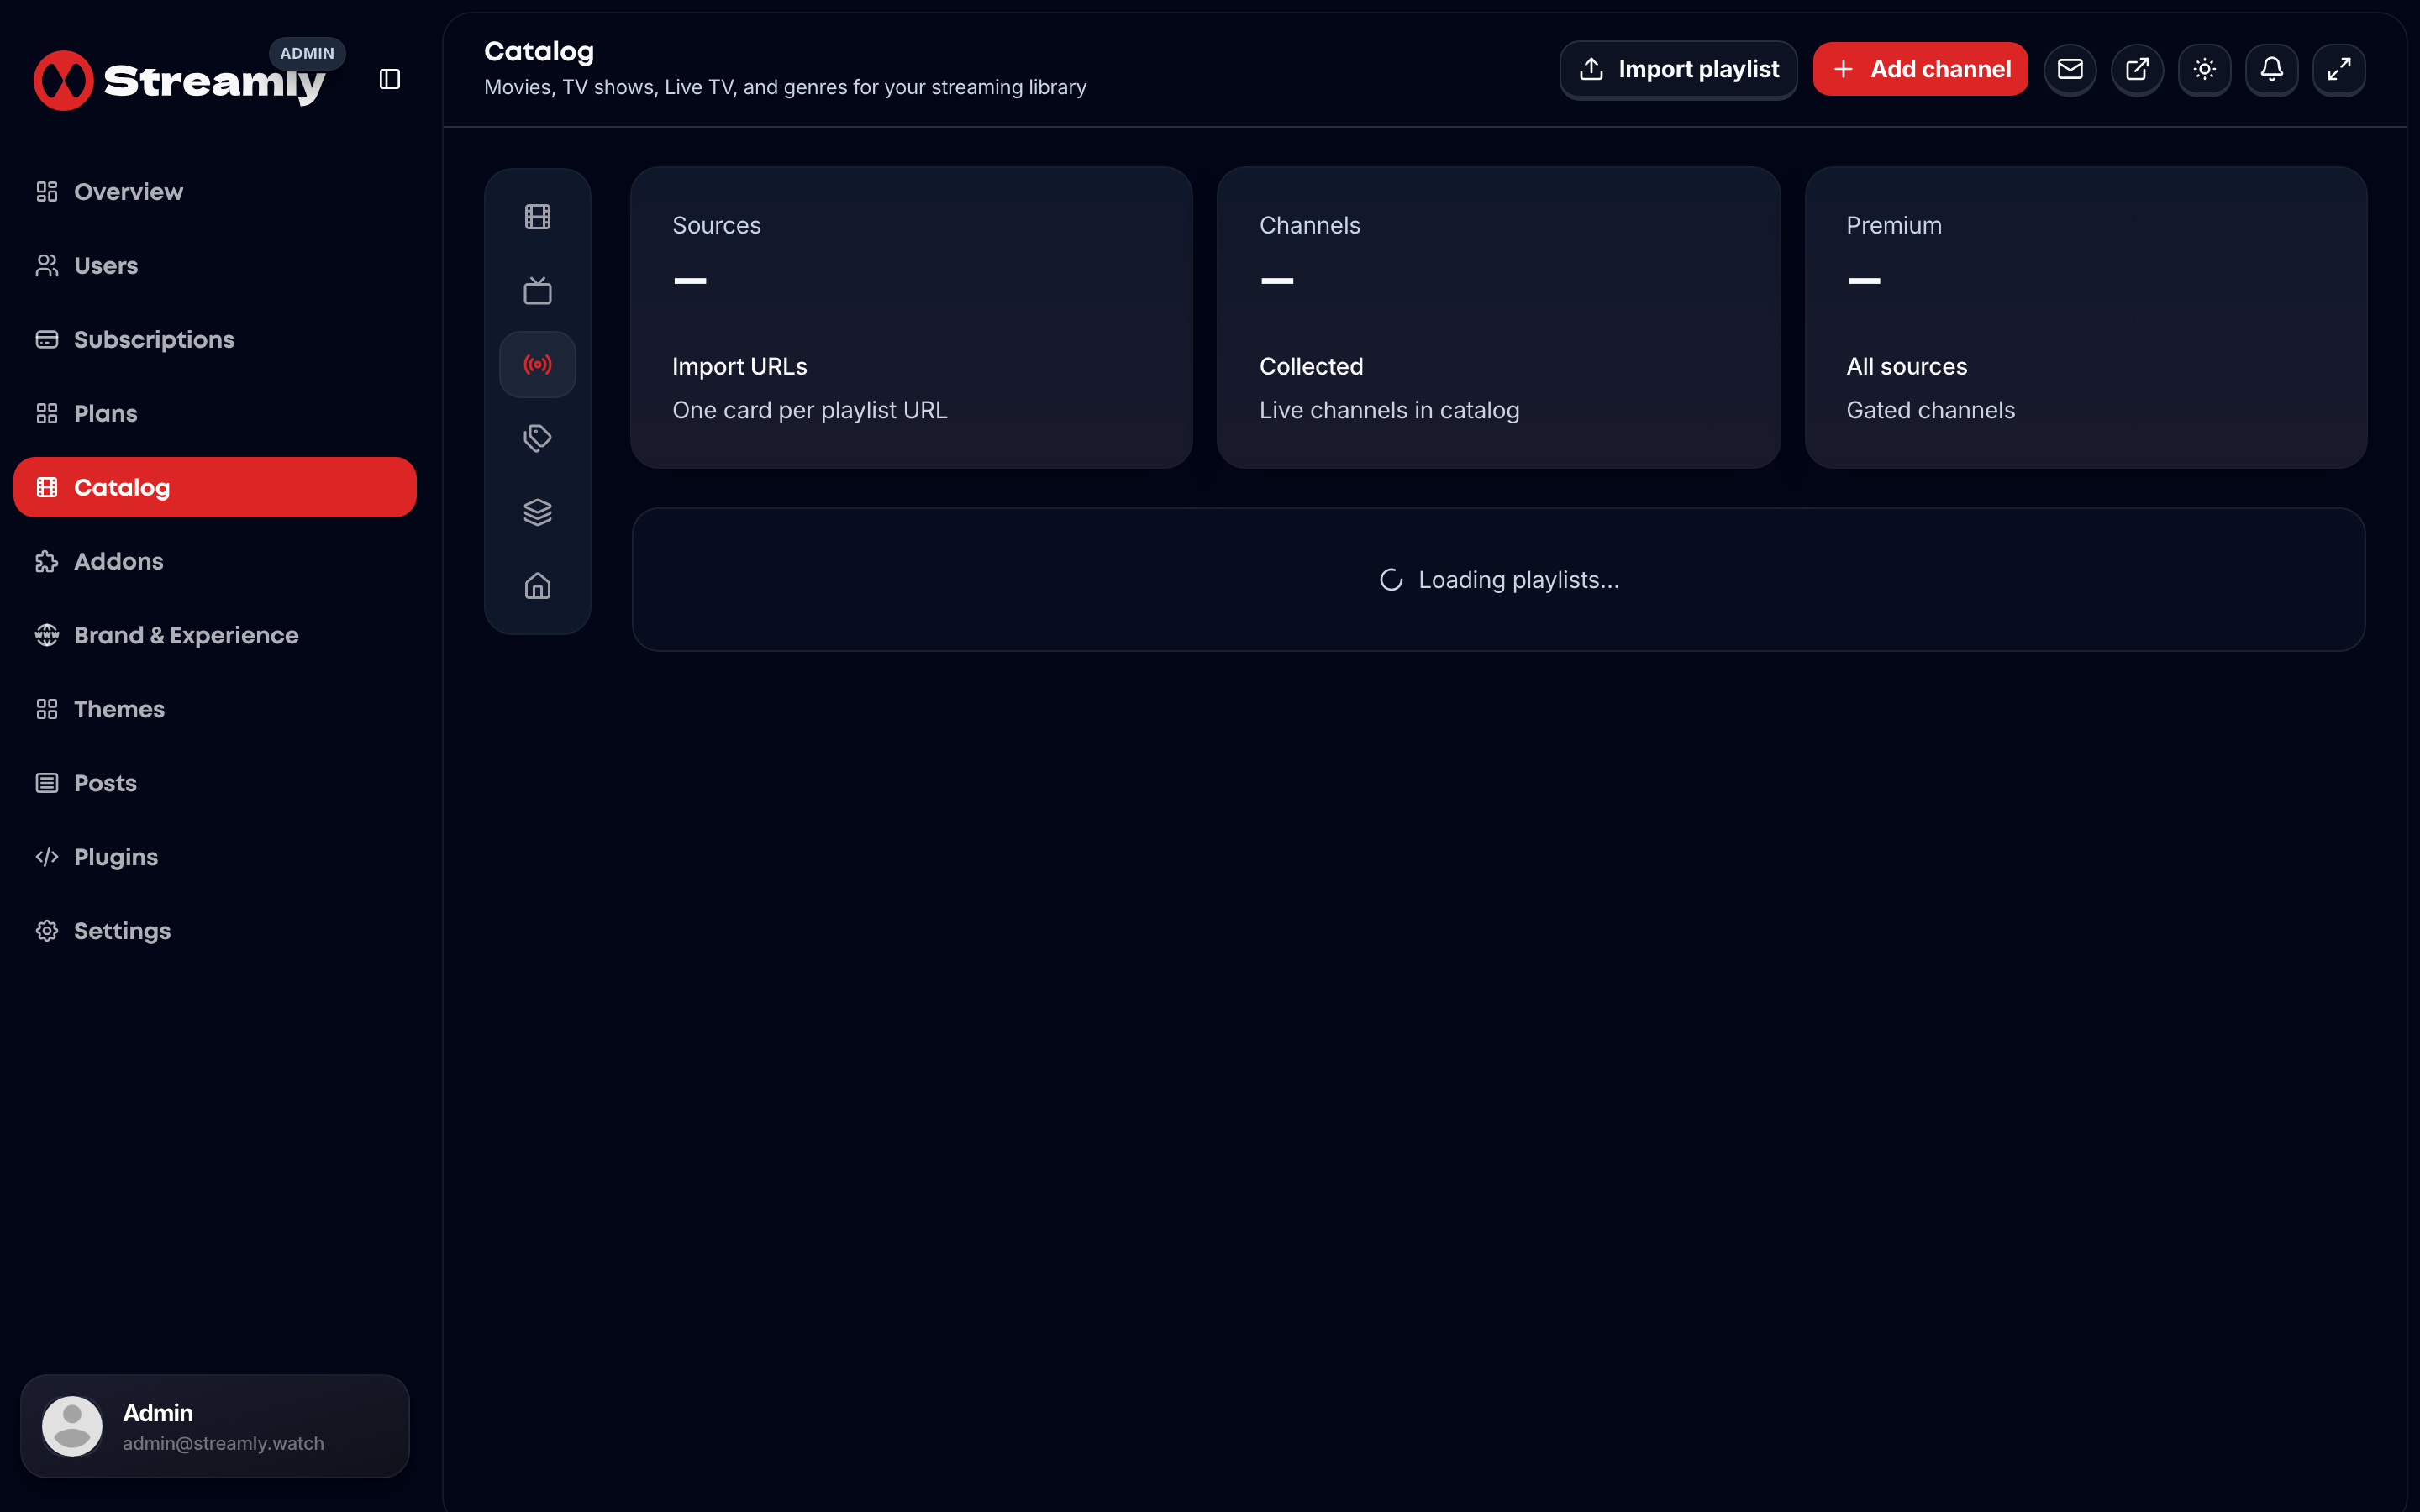
Task: Click the Sources stat card
Action: click(911, 318)
